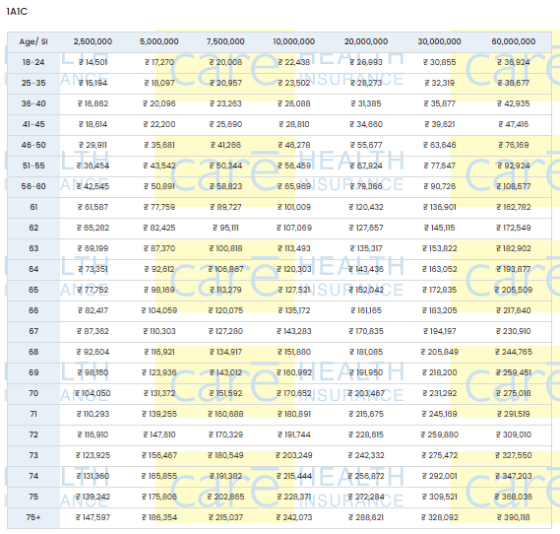Image resolution: width=560 pixels, height=534 pixels.
Task: Click the premium cell showing 191,744
Action: 294,435
